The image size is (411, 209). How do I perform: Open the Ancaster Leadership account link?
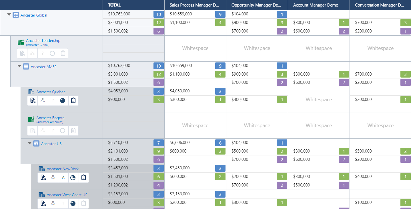43,40
